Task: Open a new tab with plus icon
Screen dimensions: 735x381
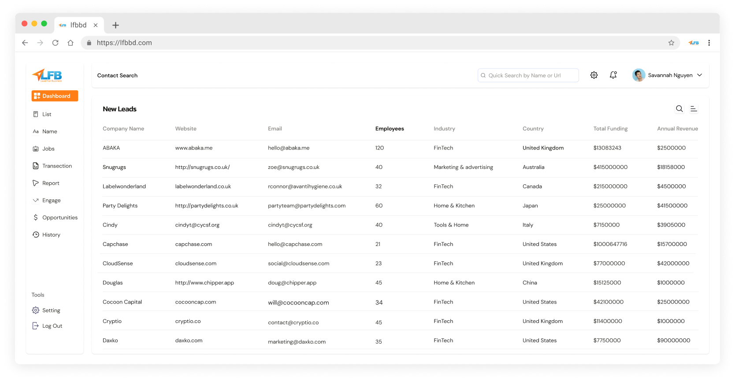Action: (x=115, y=25)
